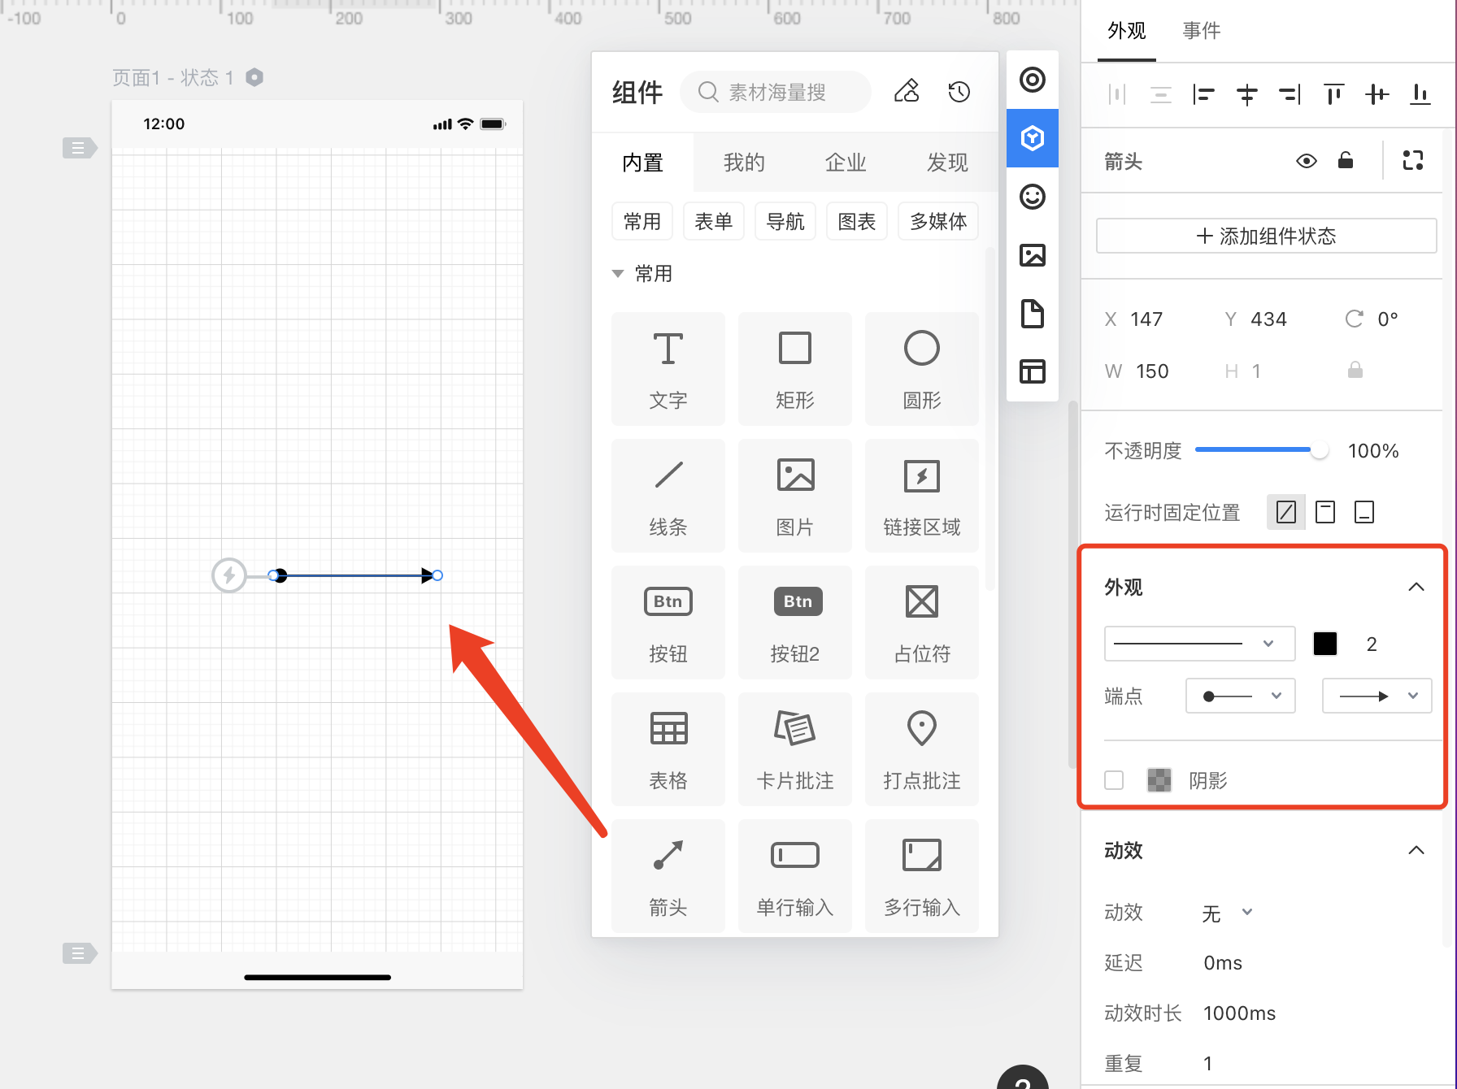Open the history clock icon
This screenshot has height=1089, width=1457.
click(x=959, y=92)
